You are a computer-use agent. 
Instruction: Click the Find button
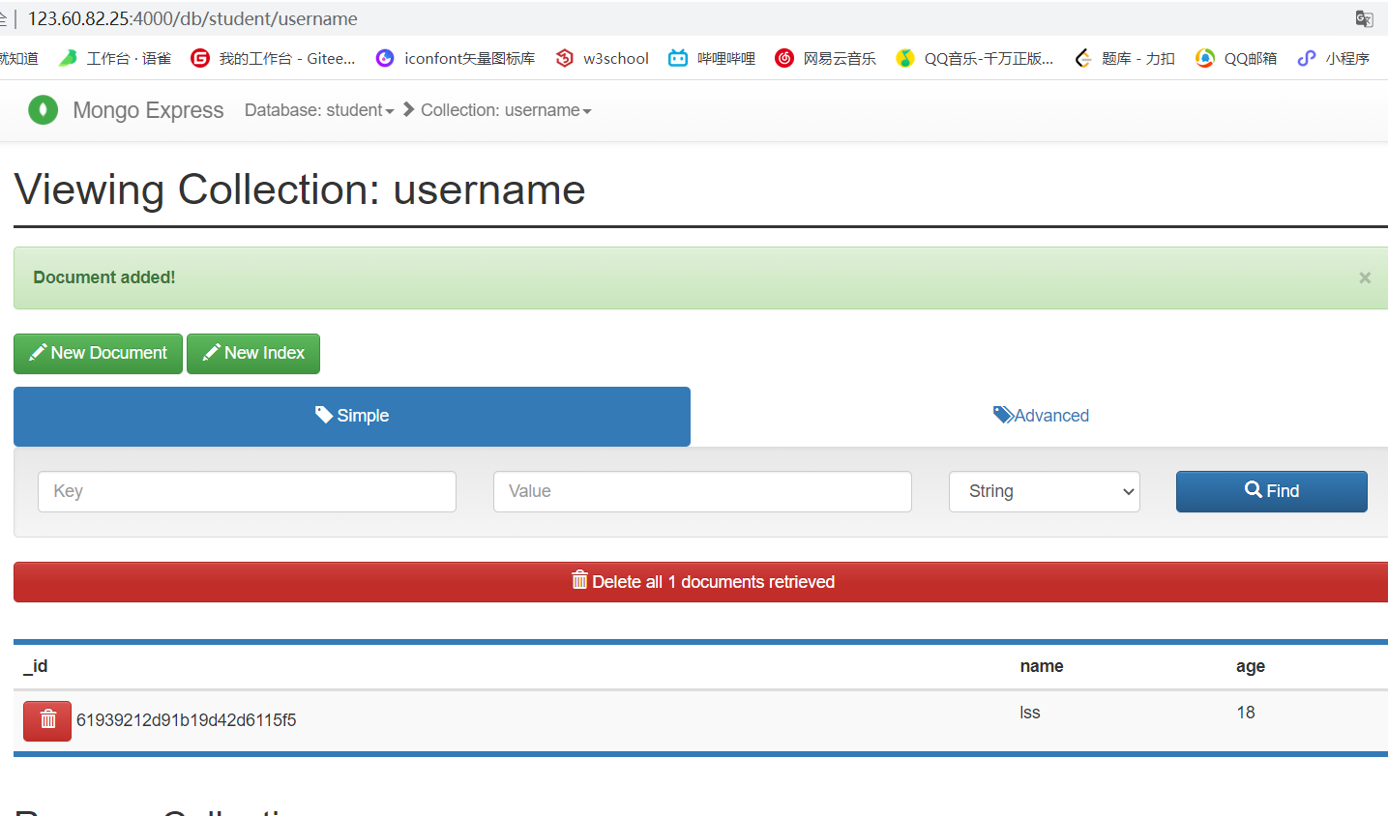coord(1272,491)
